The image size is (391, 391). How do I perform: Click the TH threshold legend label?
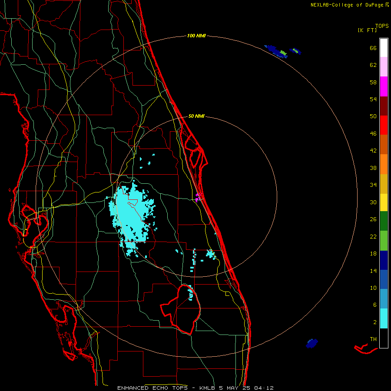[x=373, y=339]
